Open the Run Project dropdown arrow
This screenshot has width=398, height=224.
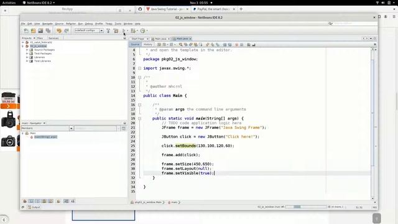tap(127, 30)
